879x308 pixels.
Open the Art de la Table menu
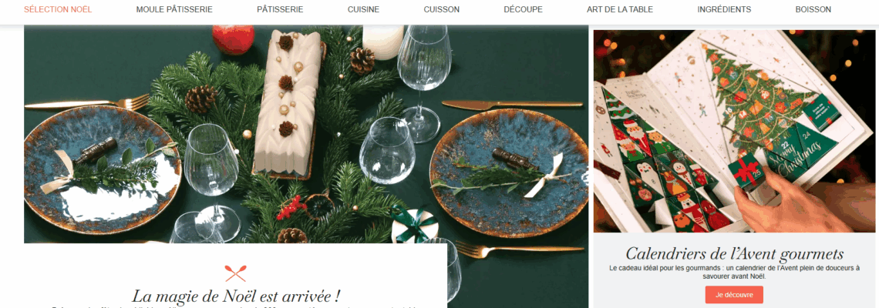pos(619,9)
